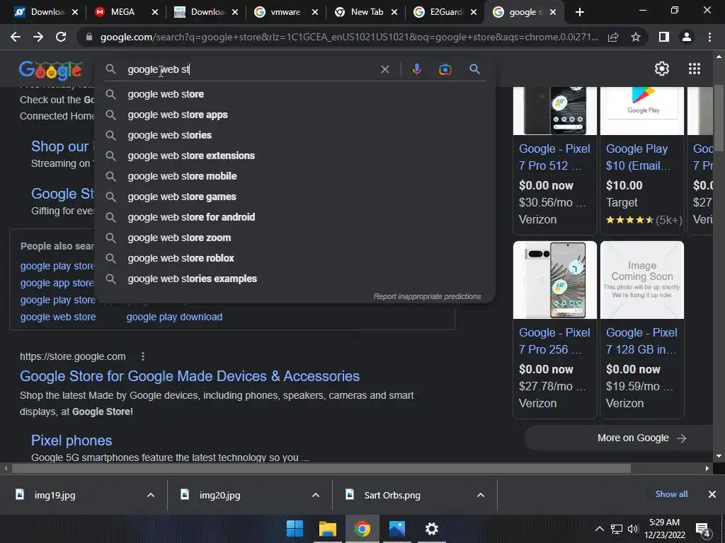The height and width of the screenshot is (543, 725).
Task: Click related search 'google web store'
Action: coord(58,317)
